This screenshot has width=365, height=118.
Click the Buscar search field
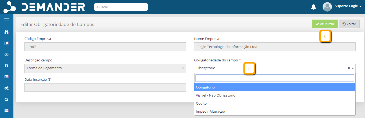coord(121,7)
